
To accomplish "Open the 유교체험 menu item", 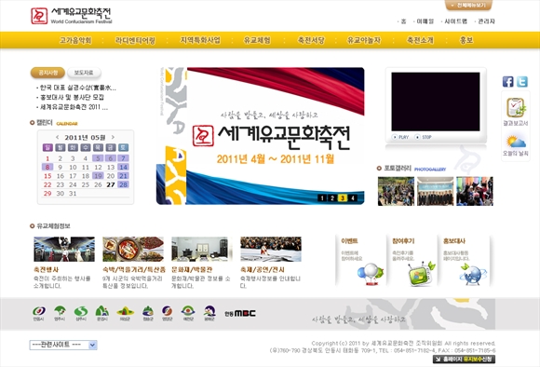I will (x=257, y=40).
